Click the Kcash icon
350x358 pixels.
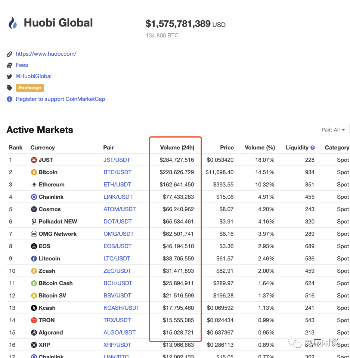(x=34, y=308)
